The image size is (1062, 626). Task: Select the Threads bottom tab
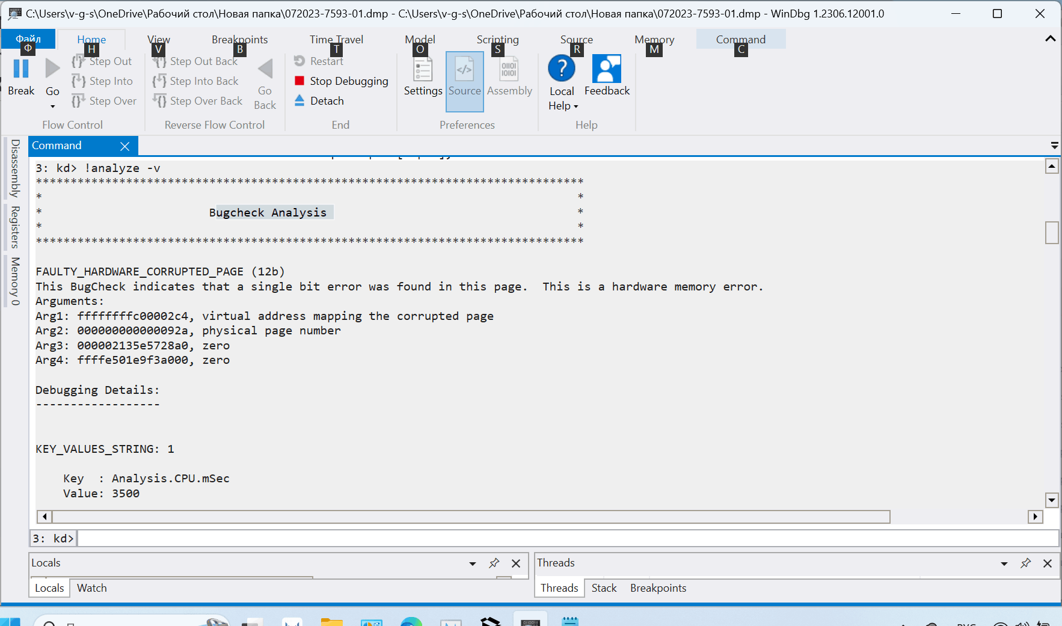pyautogui.click(x=559, y=588)
